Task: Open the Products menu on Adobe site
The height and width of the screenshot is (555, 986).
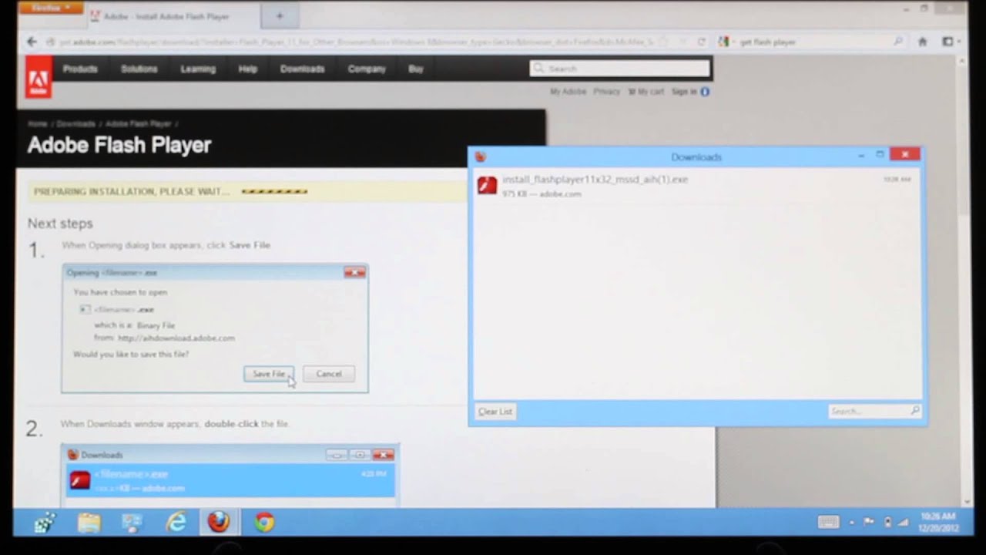Action: [x=80, y=69]
